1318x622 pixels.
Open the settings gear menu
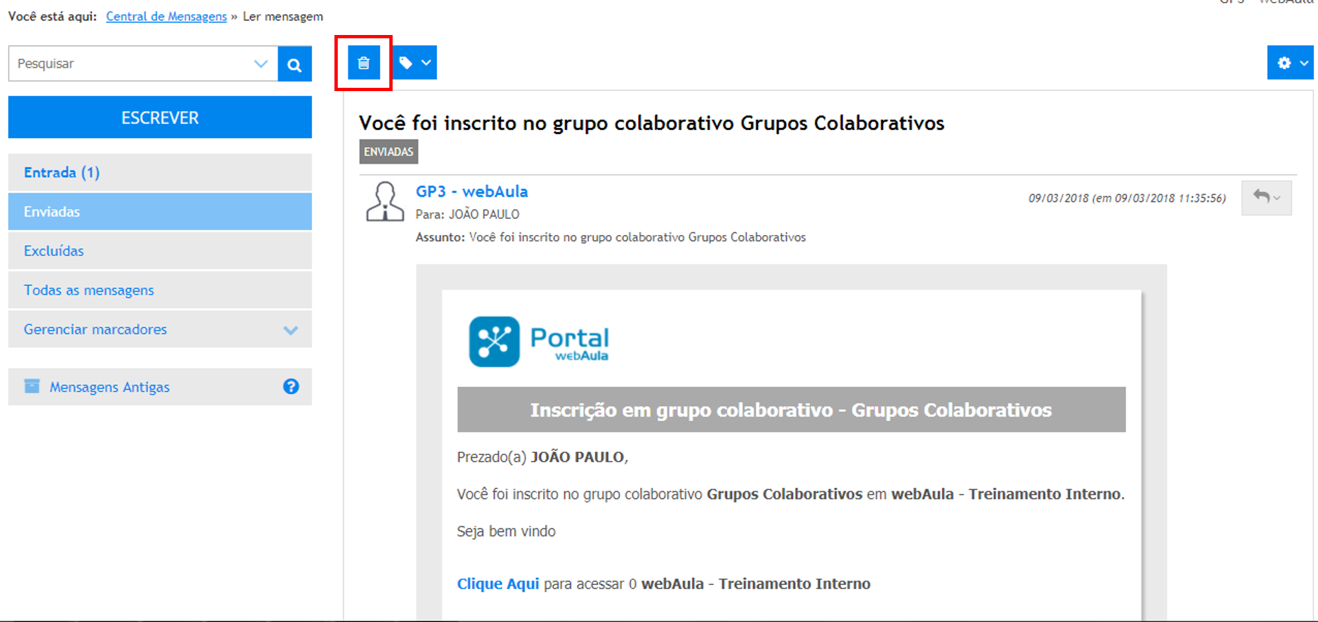pyautogui.click(x=1290, y=63)
